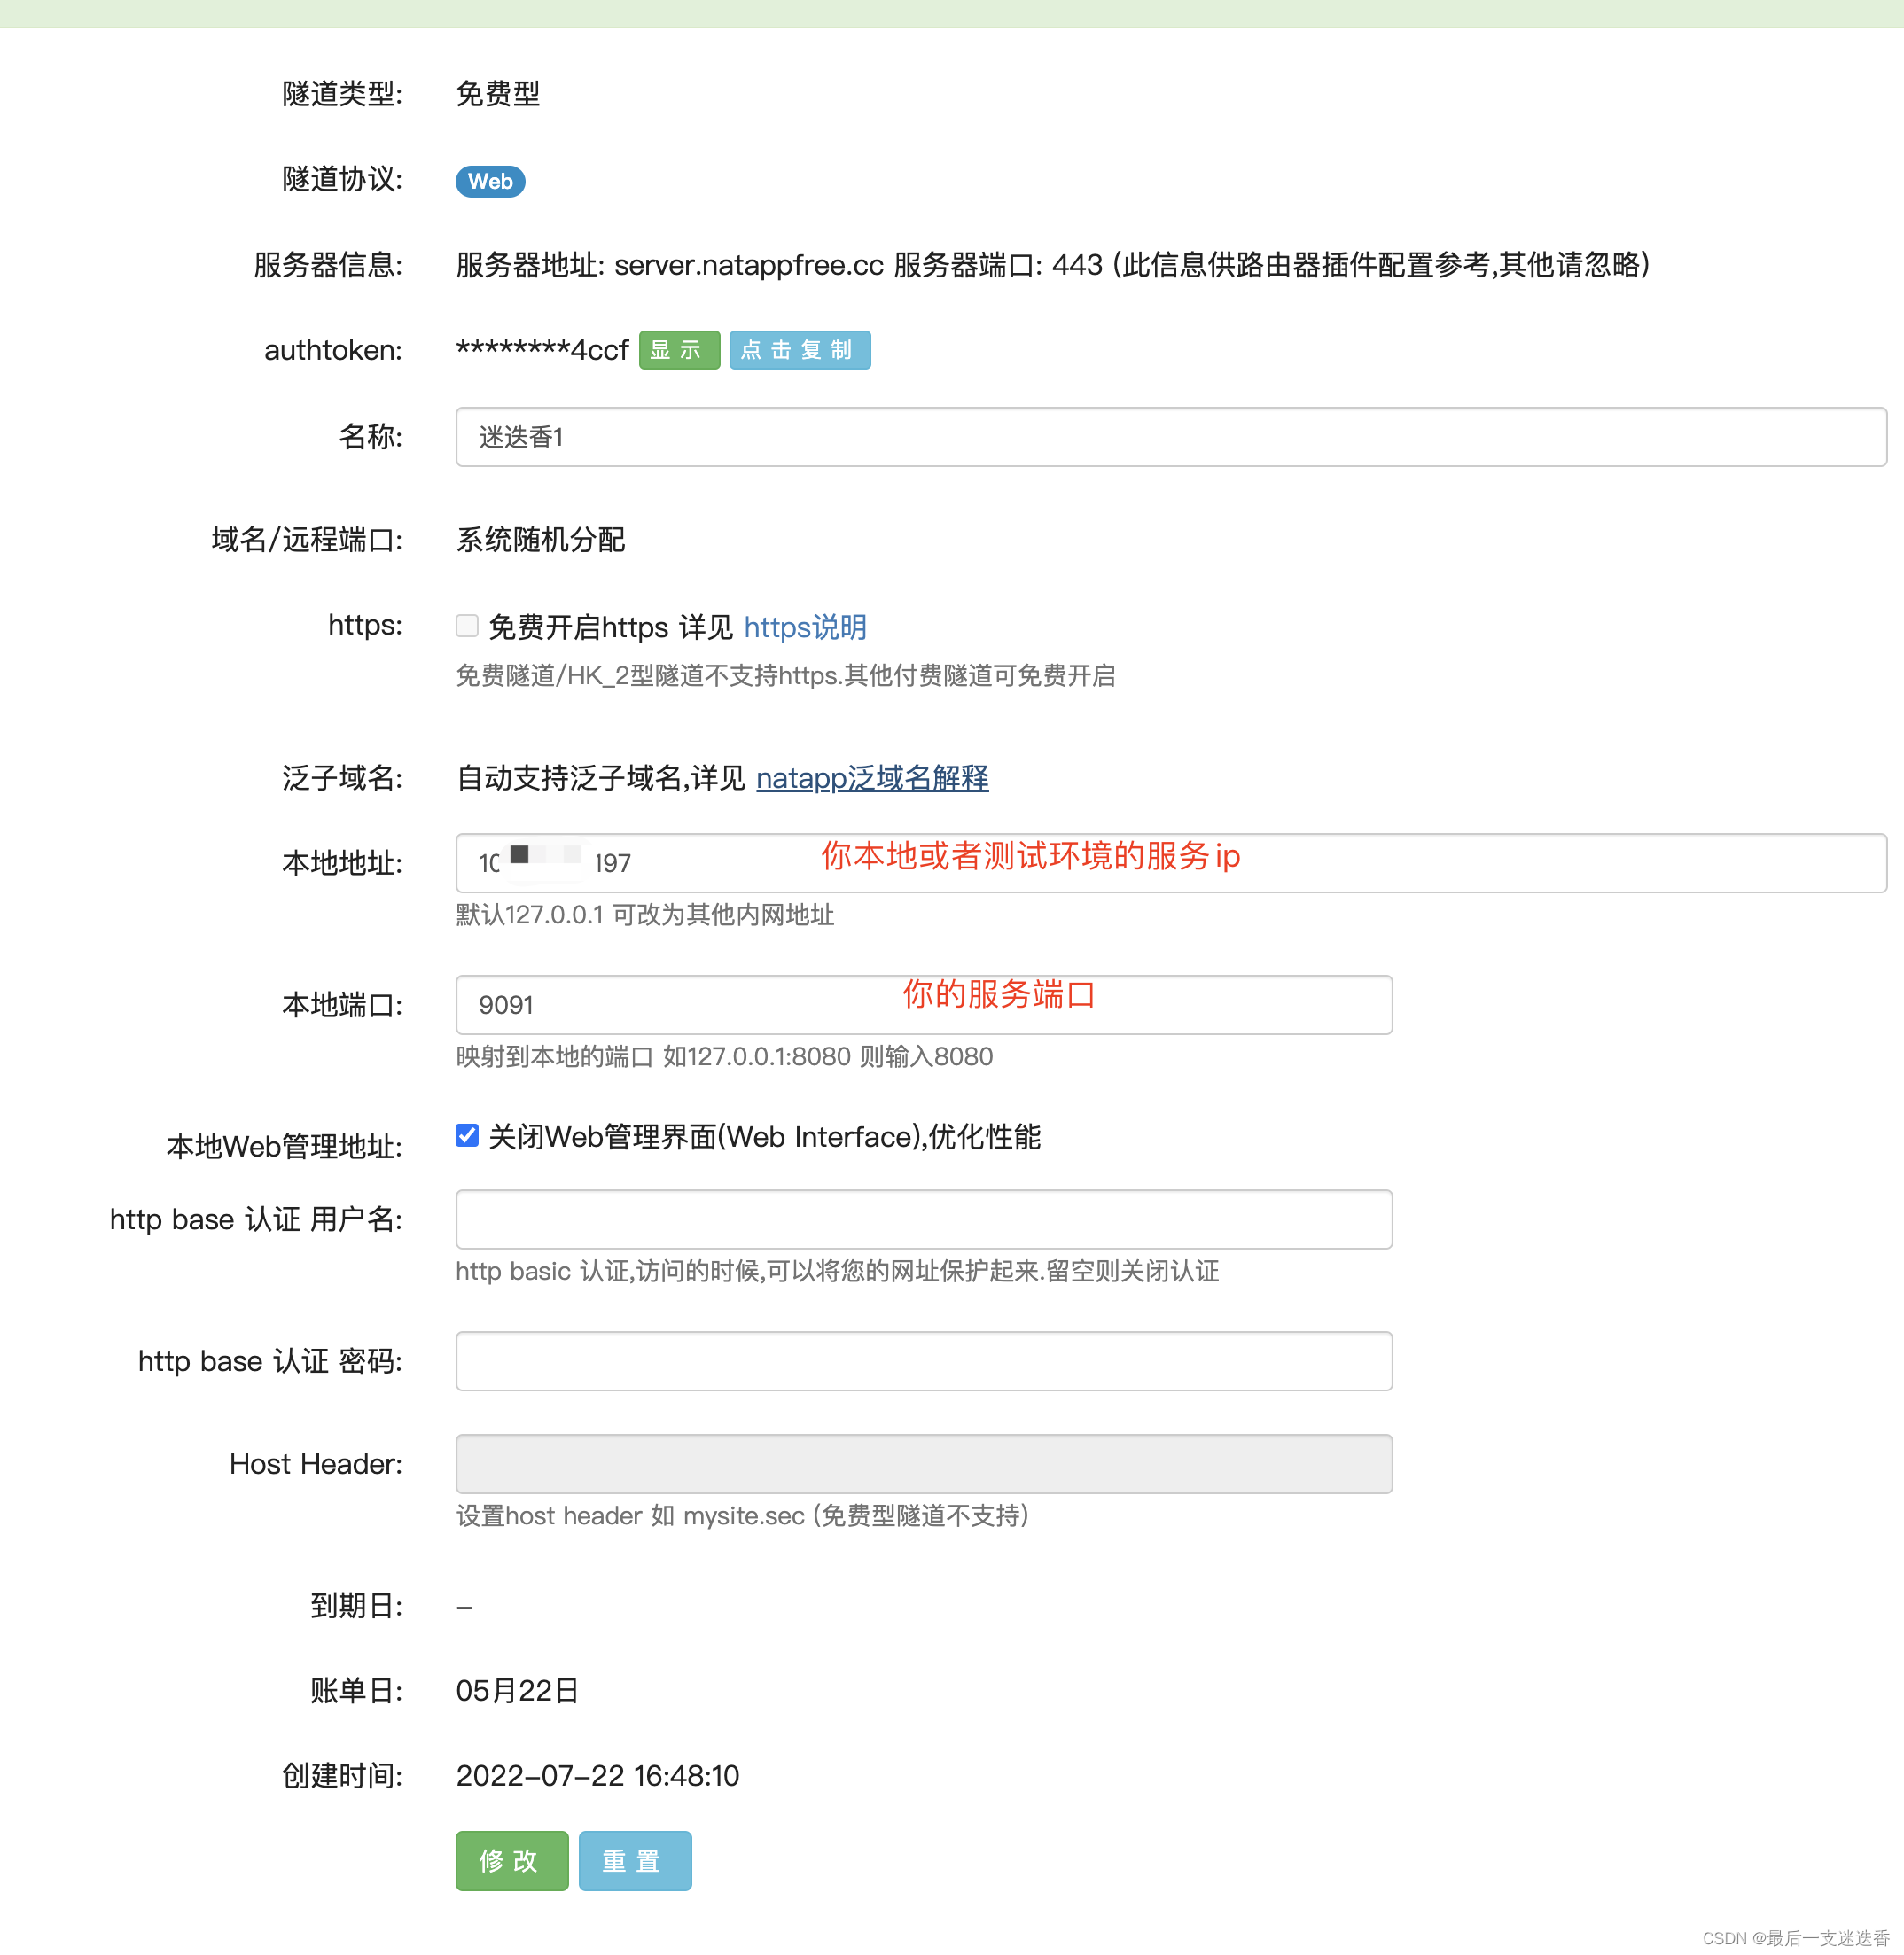Uncheck the 关闭Web管理界面 checkbox
The image size is (1904, 1955).
[467, 1135]
